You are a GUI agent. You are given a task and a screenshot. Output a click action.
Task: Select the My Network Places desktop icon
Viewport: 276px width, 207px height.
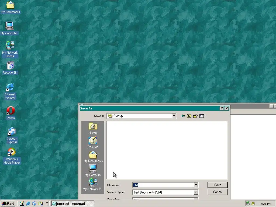[x=10, y=49]
